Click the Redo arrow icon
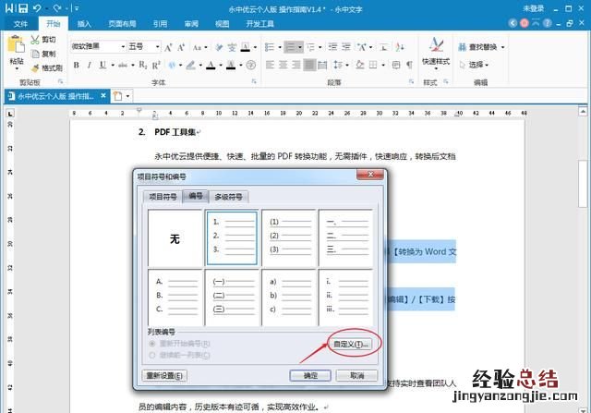The height and width of the screenshot is (413, 591). (57, 8)
